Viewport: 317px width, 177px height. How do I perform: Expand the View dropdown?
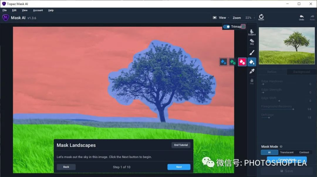click(x=224, y=18)
